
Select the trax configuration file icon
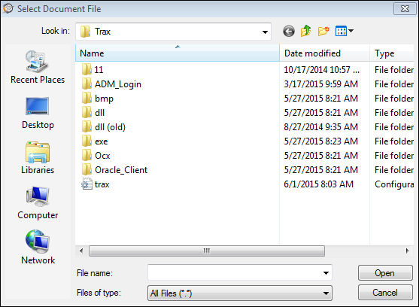(x=87, y=184)
